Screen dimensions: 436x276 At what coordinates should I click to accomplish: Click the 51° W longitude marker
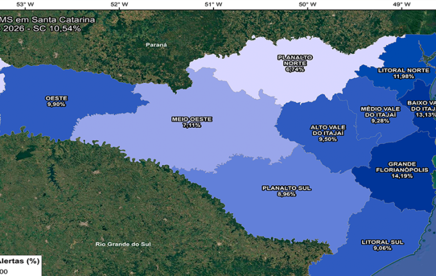click(x=214, y=4)
